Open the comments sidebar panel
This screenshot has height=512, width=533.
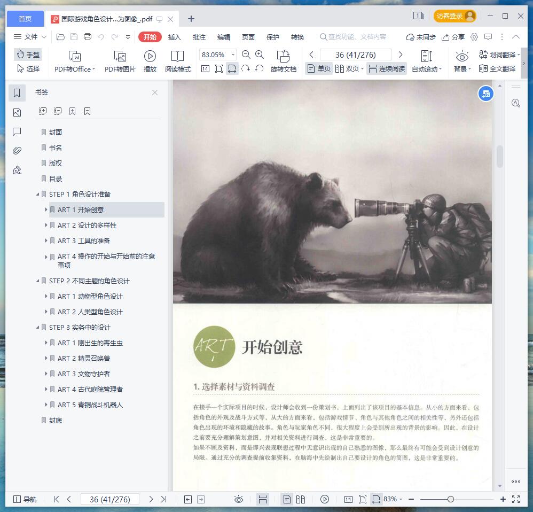(x=17, y=131)
